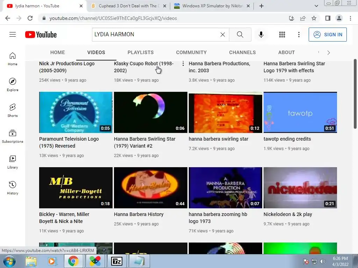Click the Miller-Boyett Productions thumbnail
Image resolution: width=358 pixels, height=268 pixels.
(76, 188)
